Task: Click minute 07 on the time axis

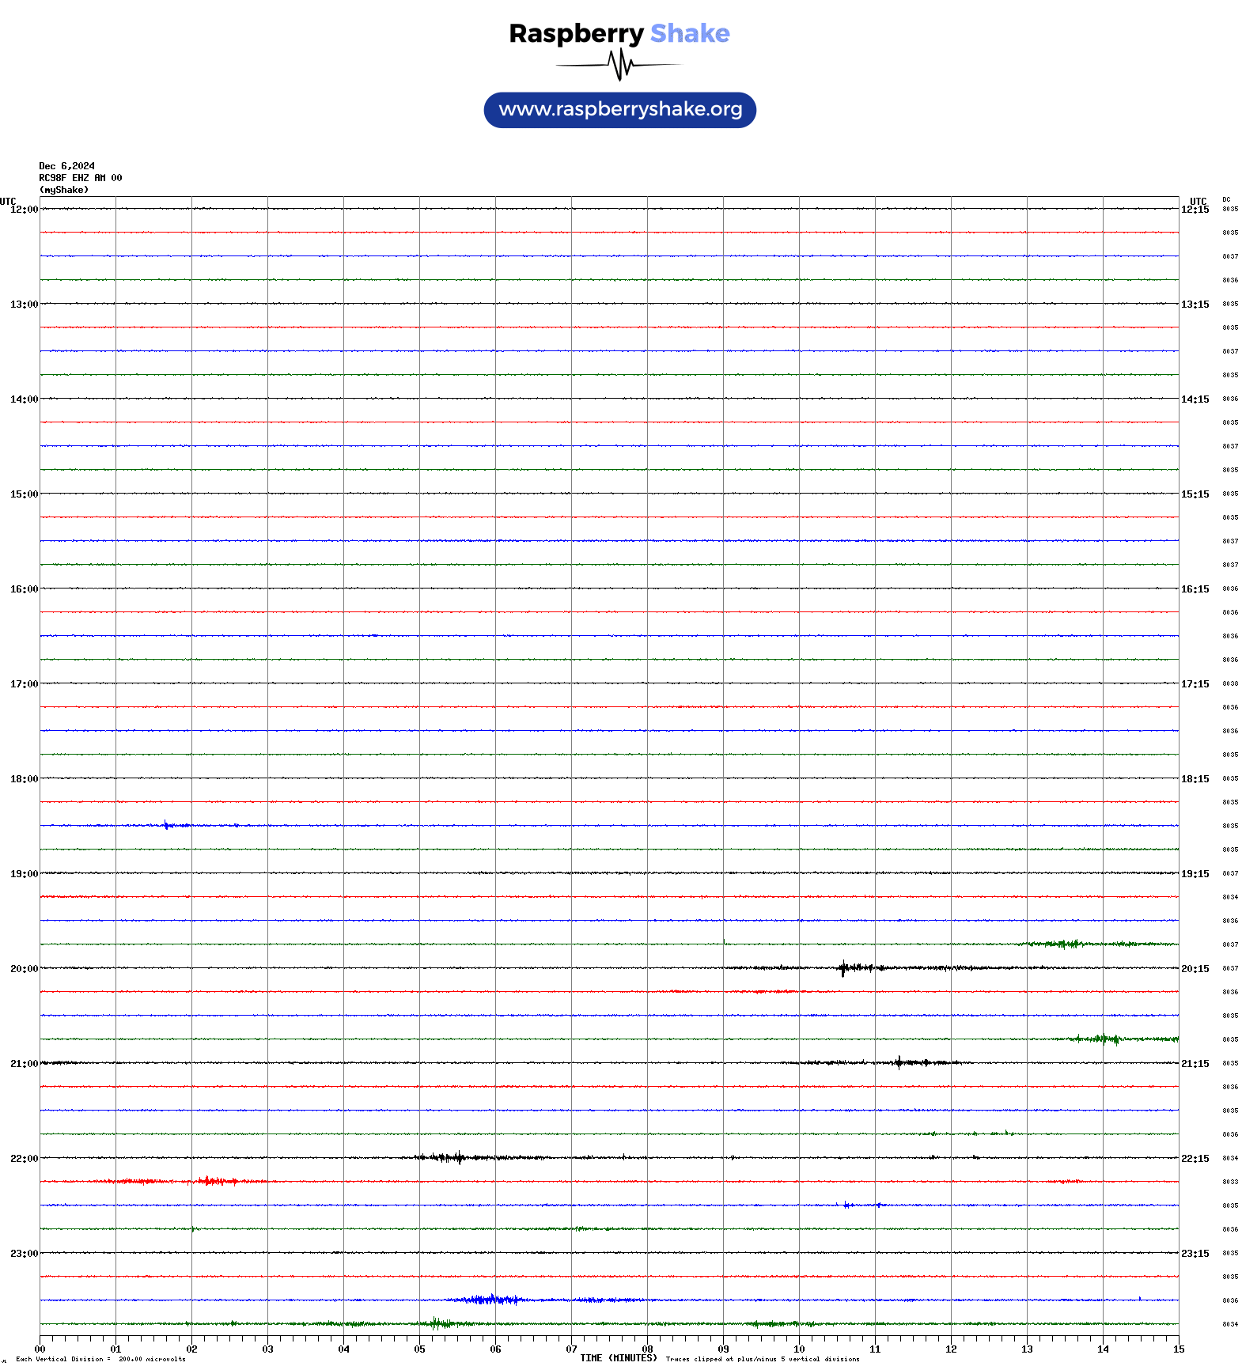Action: click(x=571, y=1349)
